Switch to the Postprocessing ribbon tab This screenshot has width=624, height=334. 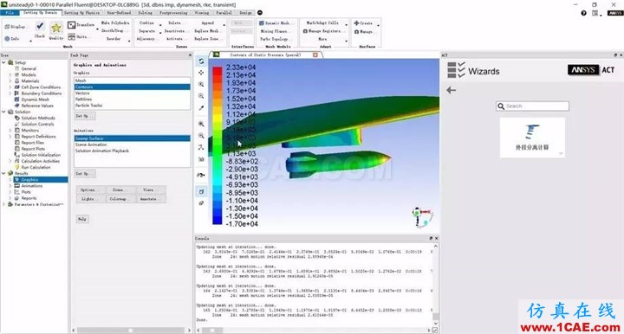(x=173, y=13)
